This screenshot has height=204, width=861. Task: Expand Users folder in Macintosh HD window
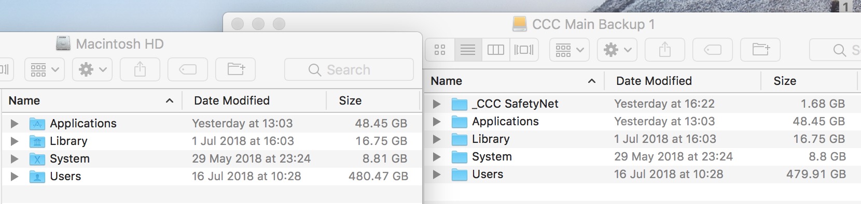15,176
